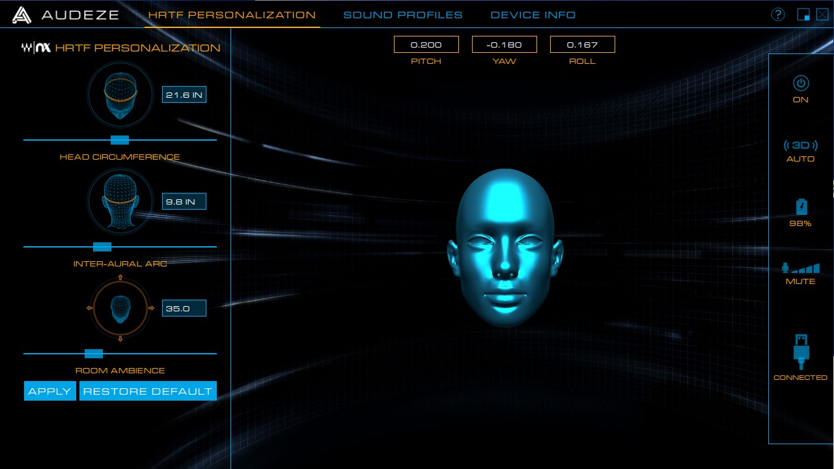Screen dimensions: 834x469
Task: Click the INTER-AURAL ARC label
Action: [x=120, y=264]
